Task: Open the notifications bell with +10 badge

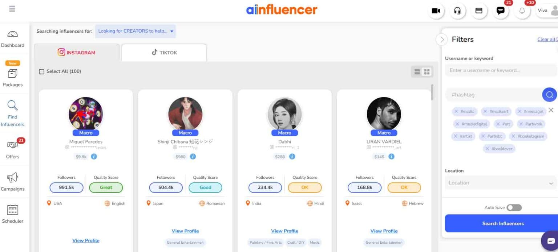Action: pos(522,11)
